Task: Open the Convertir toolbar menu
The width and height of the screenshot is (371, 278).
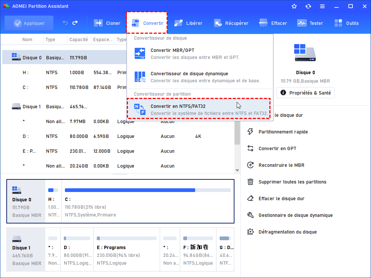Action: click(x=147, y=23)
